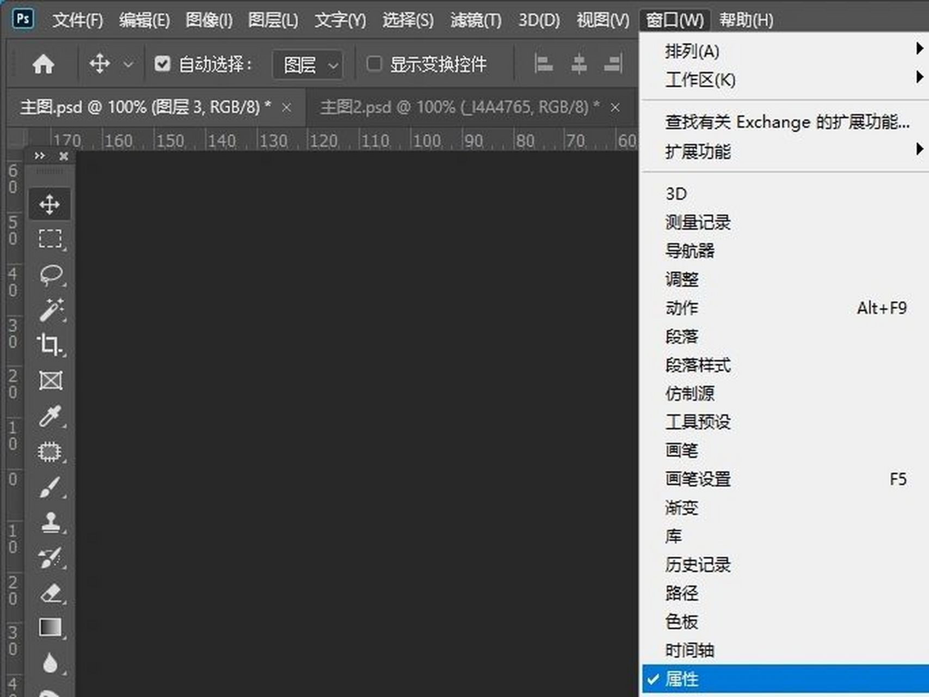This screenshot has width=929, height=697.
Task: Select the Clone Stamp tool
Action: (50, 523)
